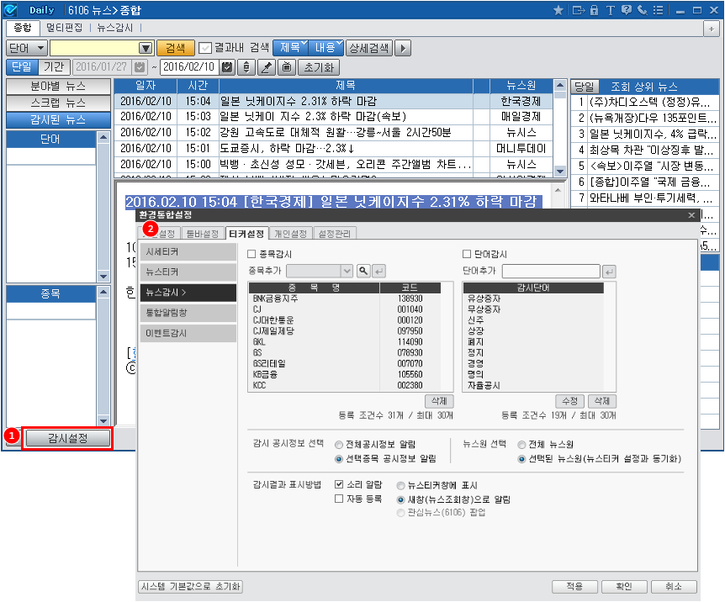This screenshot has height=602, width=725.
Task: Toggle 자동 등록 checkbox
Action: (339, 499)
